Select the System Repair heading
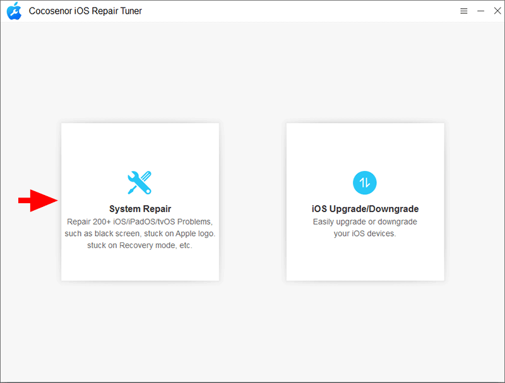Screen dimensions: 505x383 click(140, 209)
